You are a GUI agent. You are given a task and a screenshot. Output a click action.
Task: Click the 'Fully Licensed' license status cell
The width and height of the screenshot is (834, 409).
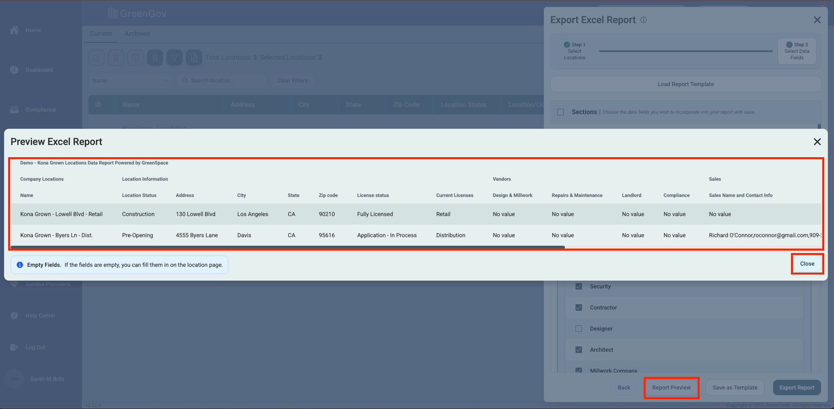375,214
